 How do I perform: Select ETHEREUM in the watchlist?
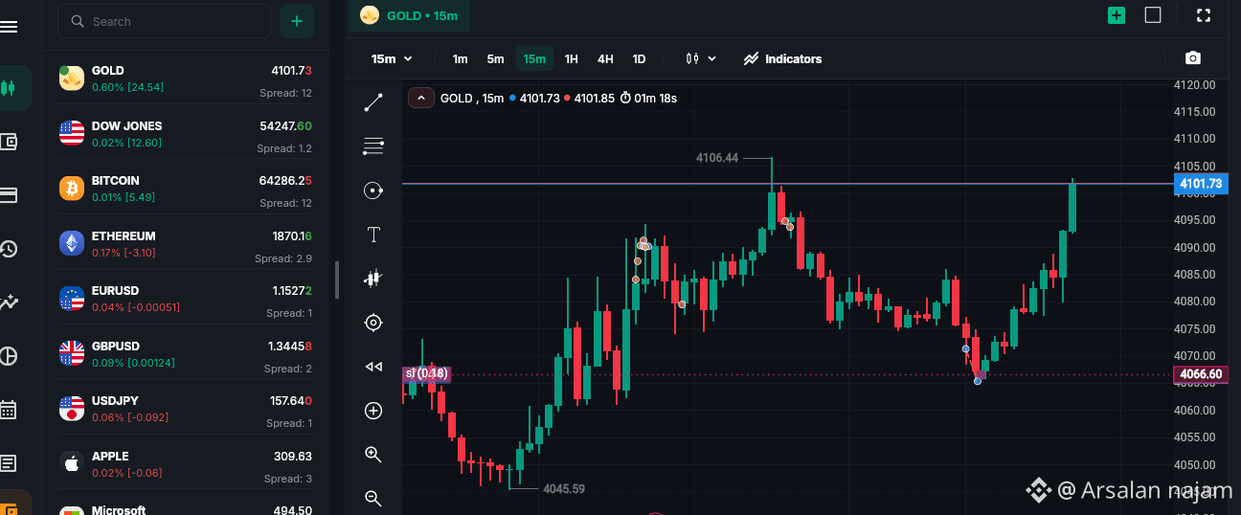(x=187, y=243)
